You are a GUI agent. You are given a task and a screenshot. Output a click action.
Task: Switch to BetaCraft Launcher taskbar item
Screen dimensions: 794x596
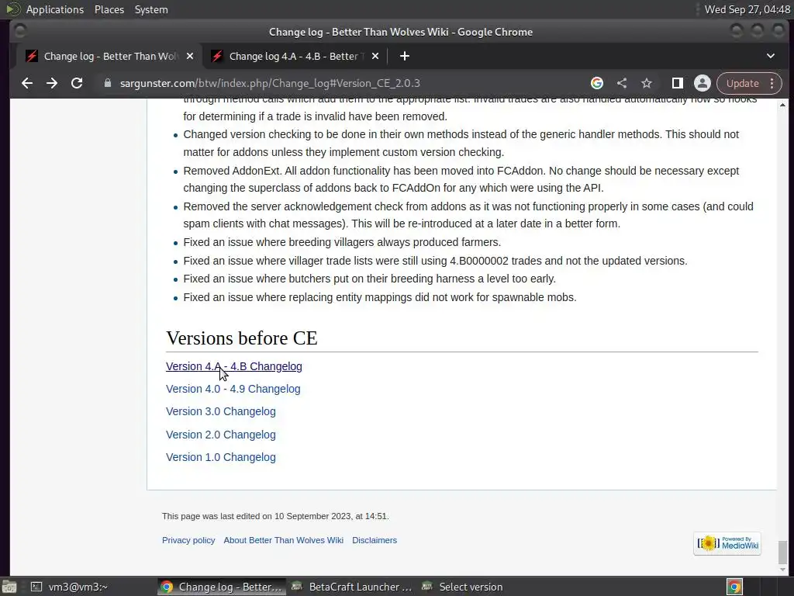click(x=353, y=587)
